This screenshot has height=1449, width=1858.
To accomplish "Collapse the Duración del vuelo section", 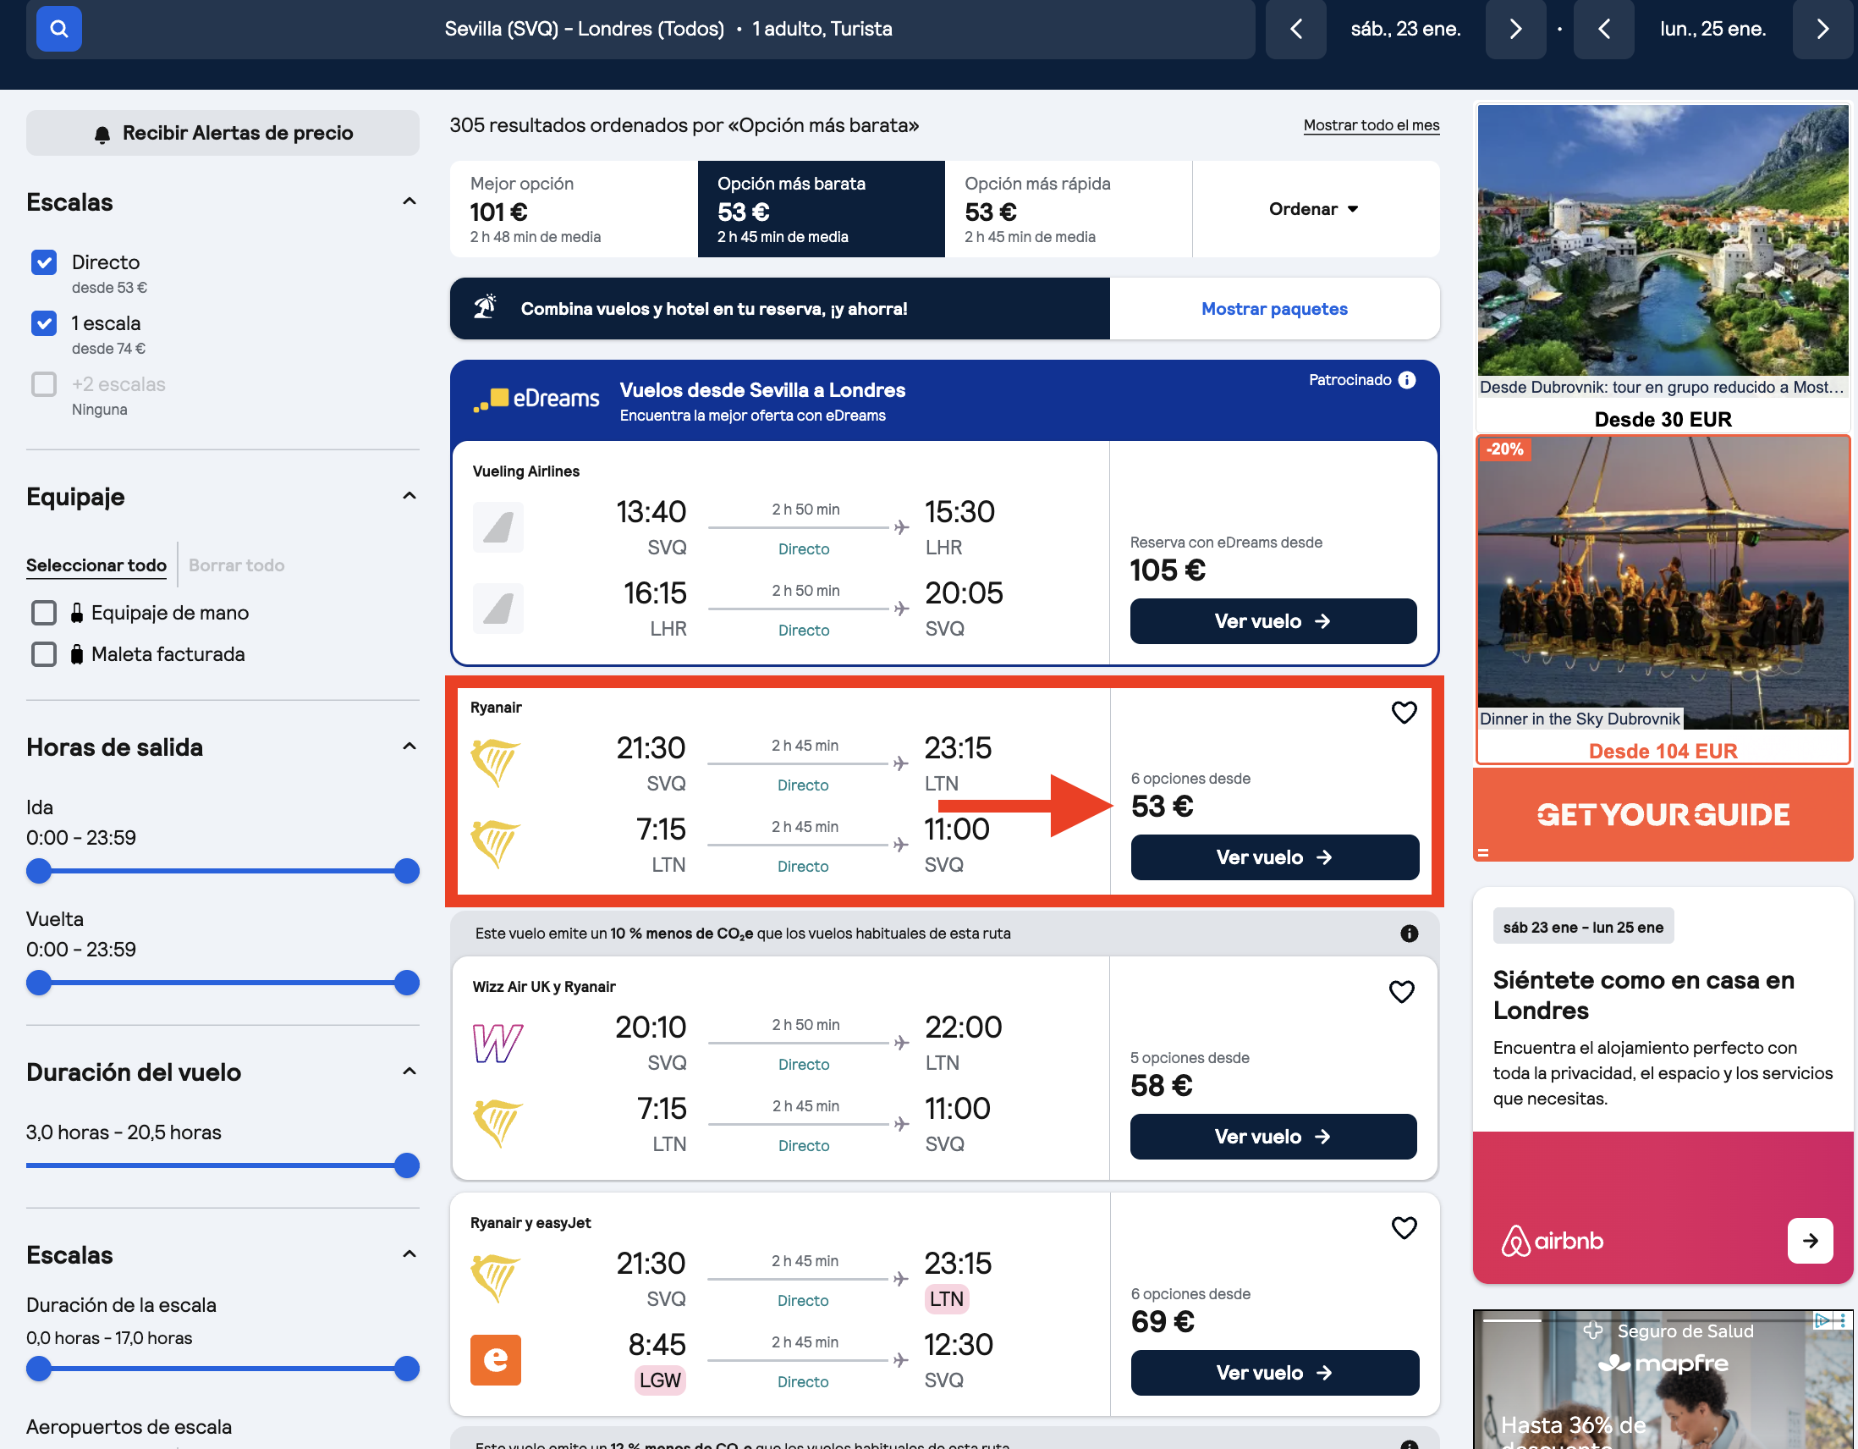I will pyautogui.click(x=410, y=1072).
